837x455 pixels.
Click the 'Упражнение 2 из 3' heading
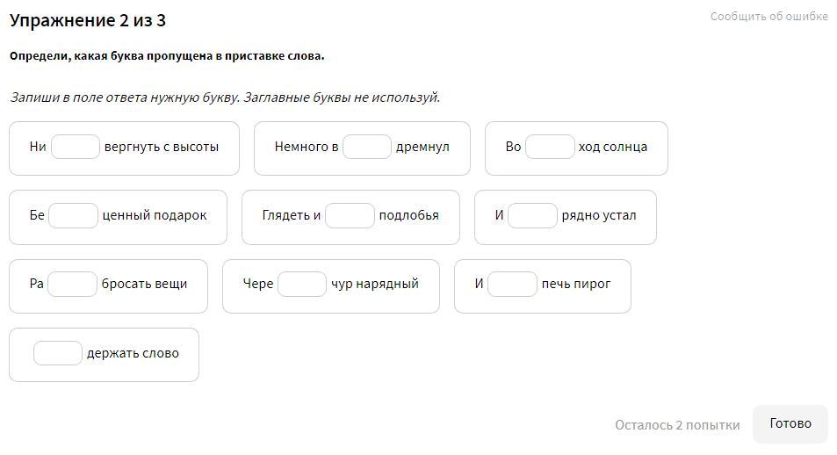click(88, 20)
